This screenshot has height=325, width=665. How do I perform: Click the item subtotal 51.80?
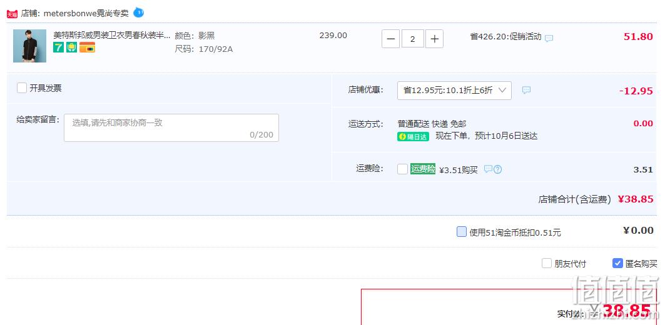[638, 36]
